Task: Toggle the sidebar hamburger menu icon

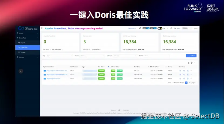Action: pyautogui.click(x=42, y=28)
